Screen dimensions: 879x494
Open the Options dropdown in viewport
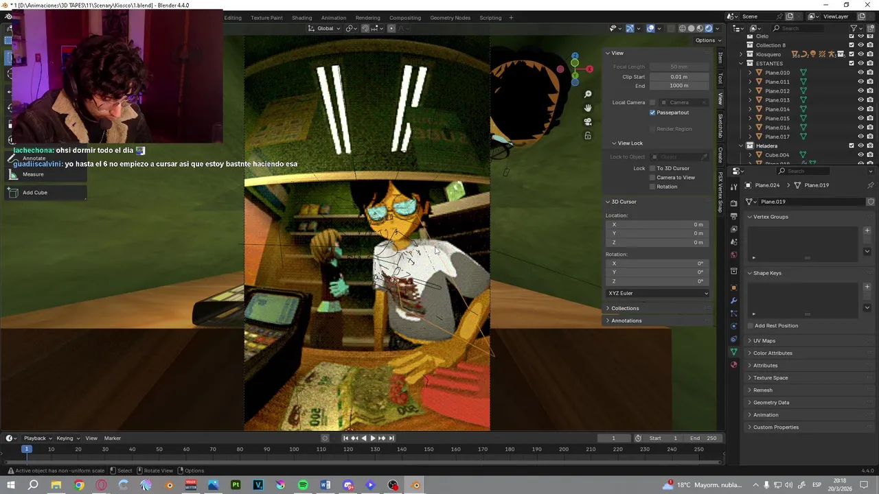coord(707,40)
